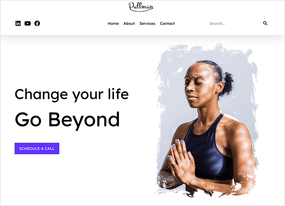This screenshot has height=206, width=285.
Task: Go to the Home menu item
Action: 113,23
